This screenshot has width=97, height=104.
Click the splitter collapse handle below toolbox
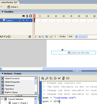pos(19,96)
